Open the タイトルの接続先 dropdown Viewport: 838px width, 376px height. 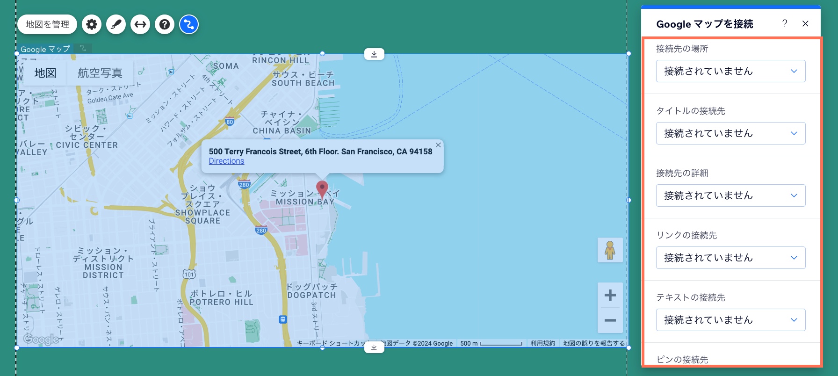pos(730,133)
